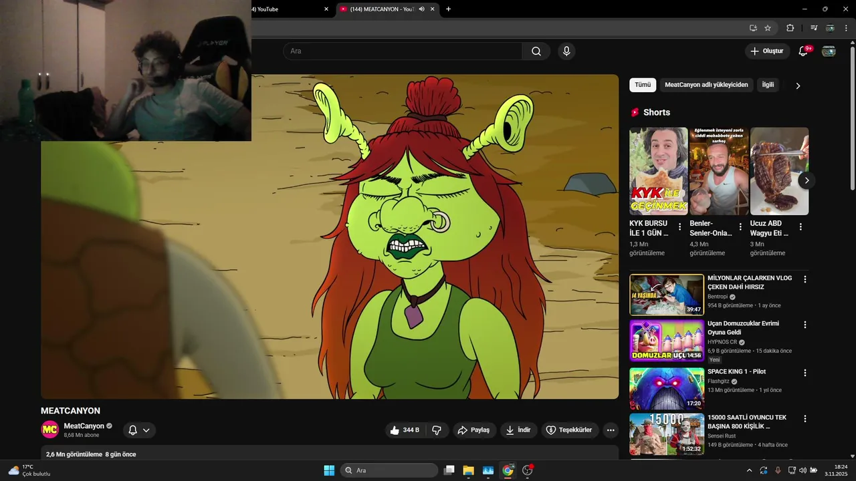Select the İlgili filter chip
The image size is (856, 481).
pyautogui.click(x=768, y=85)
